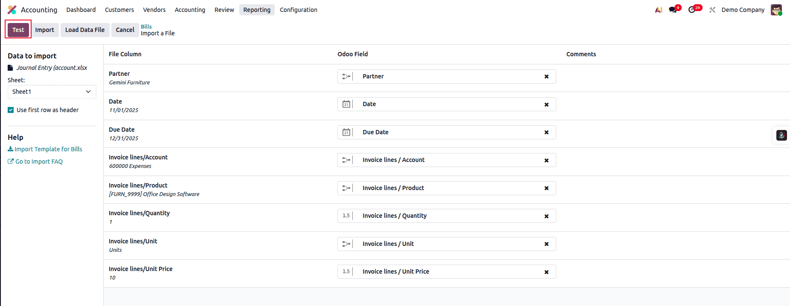The height and width of the screenshot is (306, 790).
Task: Download Import Template for Bills
Action: click(x=45, y=149)
